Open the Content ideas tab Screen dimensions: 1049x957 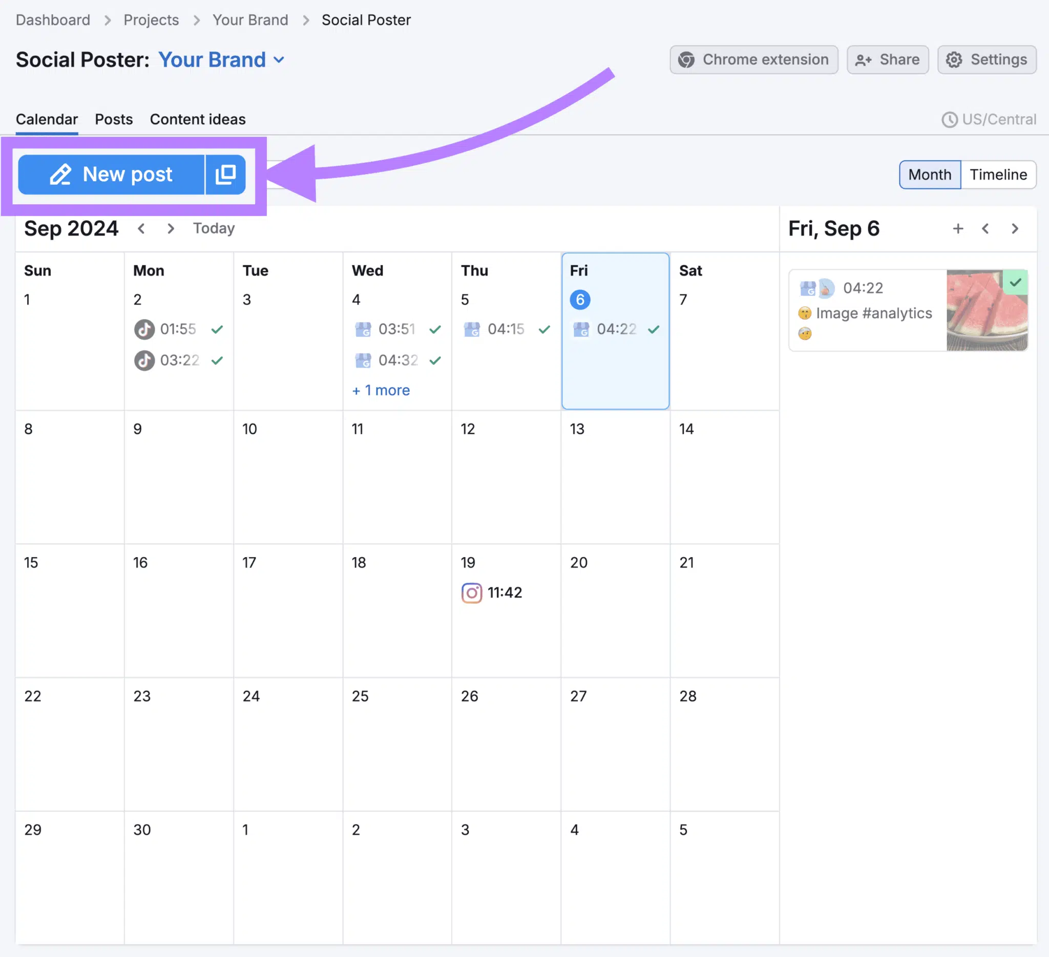point(198,119)
